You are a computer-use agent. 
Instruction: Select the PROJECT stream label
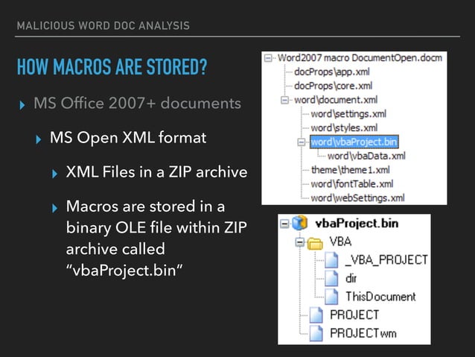click(354, 315)
